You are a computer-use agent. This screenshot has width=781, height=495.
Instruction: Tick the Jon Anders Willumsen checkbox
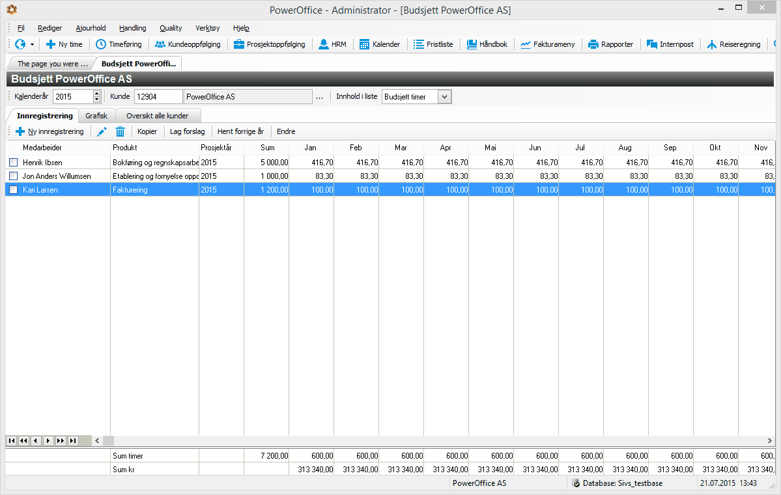point(14,176)
